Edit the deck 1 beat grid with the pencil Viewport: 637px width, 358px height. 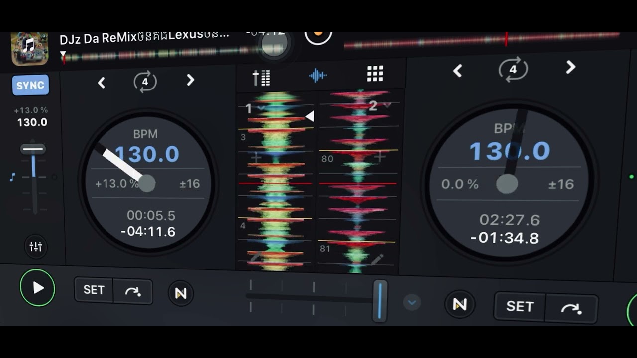pos(255,258)
